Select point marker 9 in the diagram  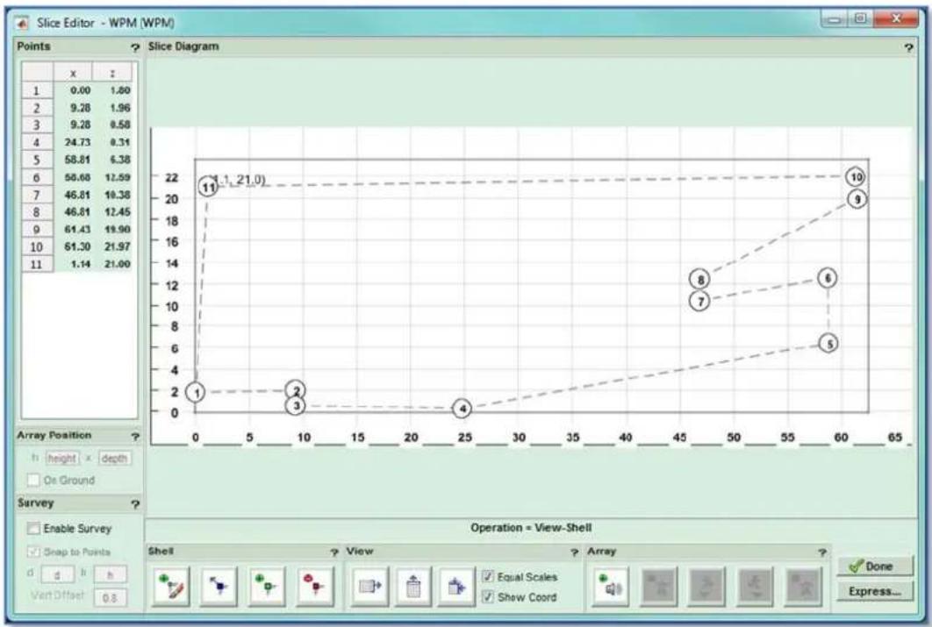pyautogui.click(x=857, y=199)
